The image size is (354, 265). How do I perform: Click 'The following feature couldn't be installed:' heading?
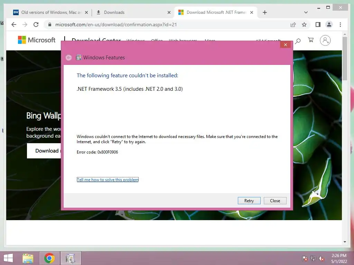tap(127, 75)
